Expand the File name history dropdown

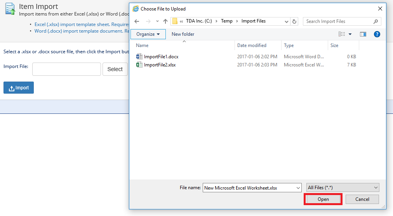click(x=298, y=188)
